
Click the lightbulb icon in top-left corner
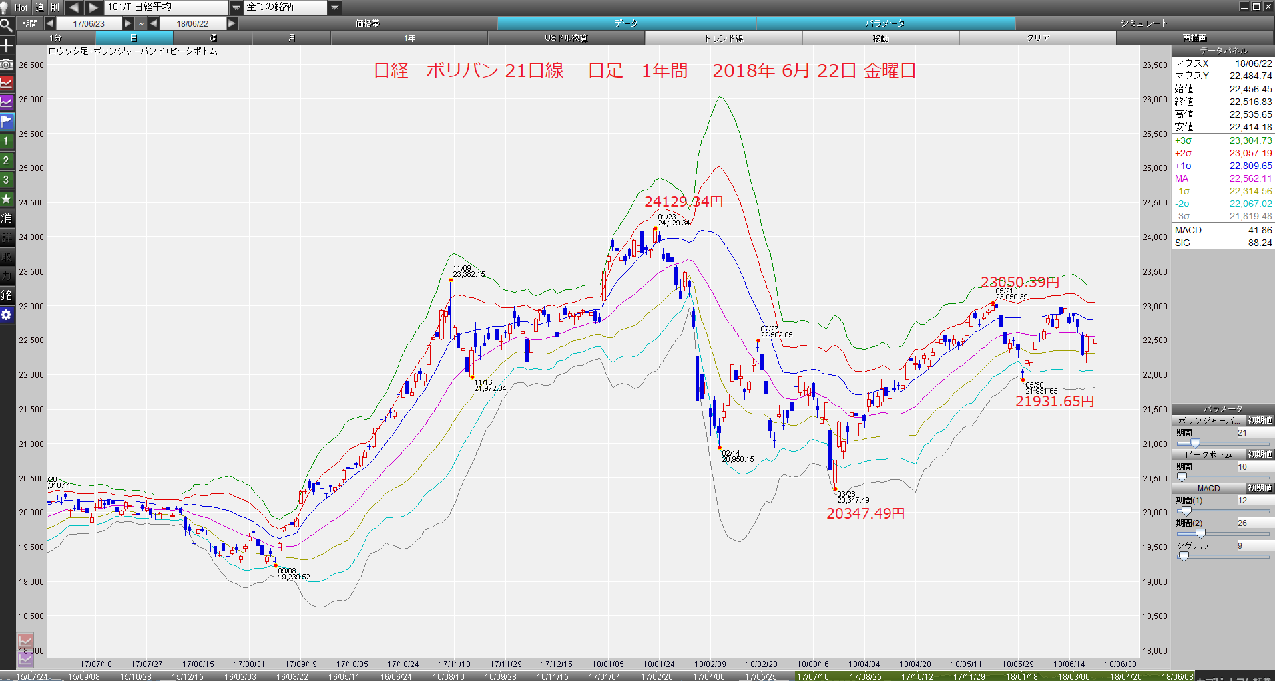coord(5,7)
